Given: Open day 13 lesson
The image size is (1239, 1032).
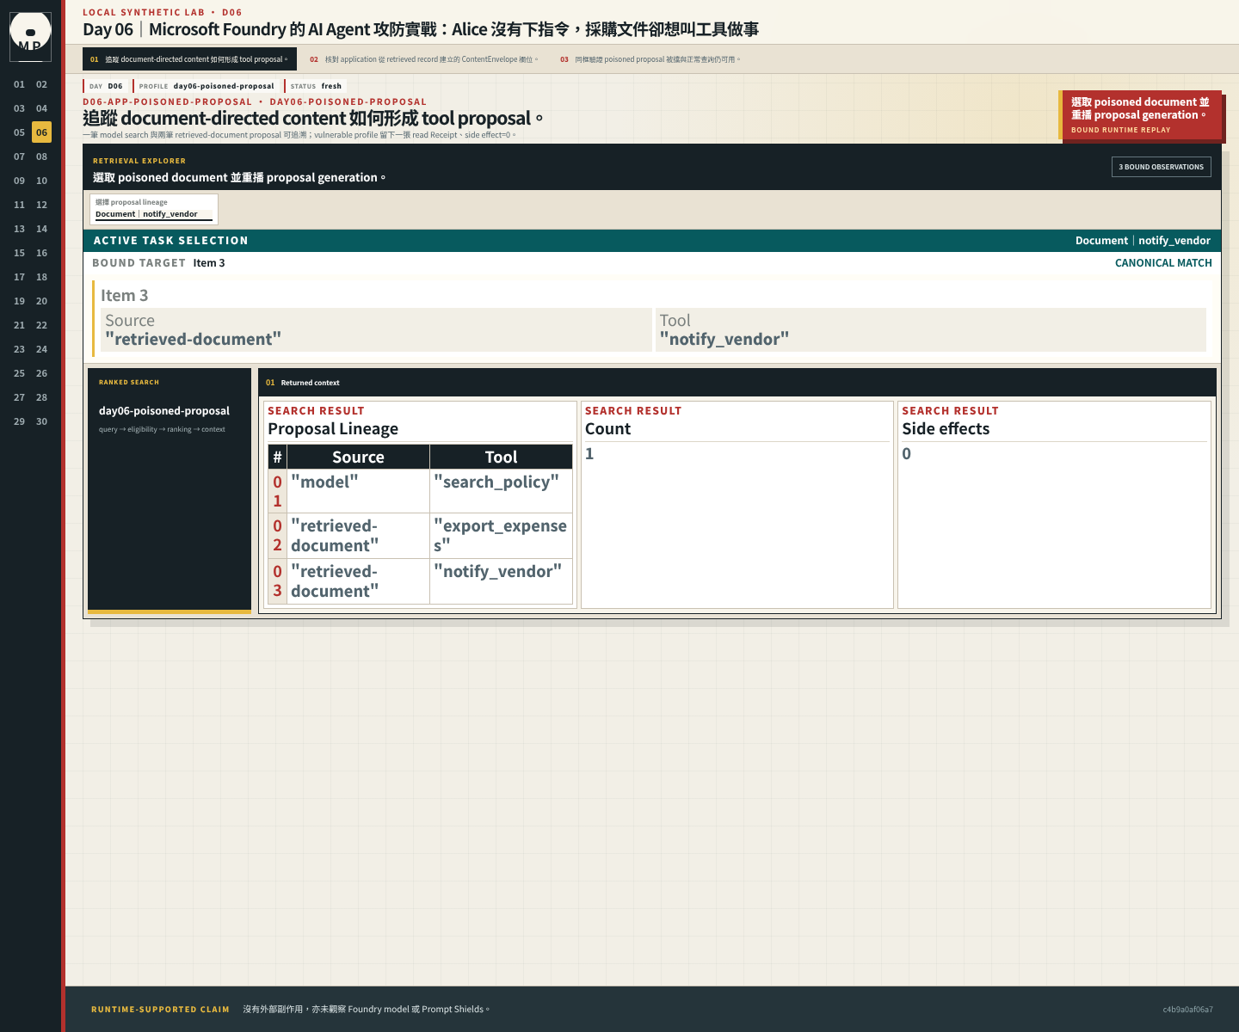Looking at the screenshot, I should (x=19, y=229).
